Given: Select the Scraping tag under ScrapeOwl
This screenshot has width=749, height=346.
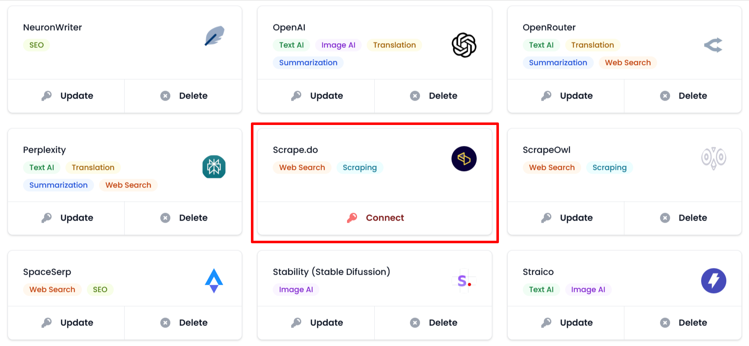Looking at the screenshot, I should tap(609, 167).
